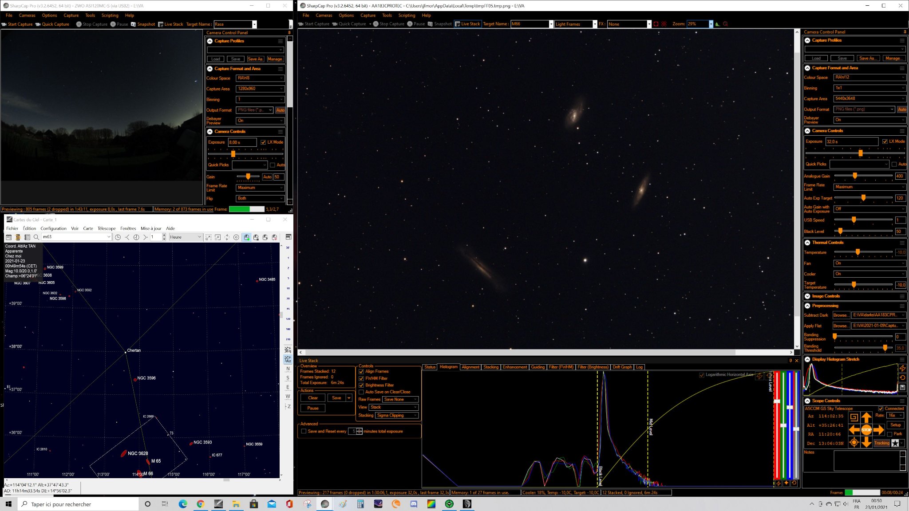Click the scope spiral search icon
This screenshot has width=909, height=511.
tap(854, 417)
